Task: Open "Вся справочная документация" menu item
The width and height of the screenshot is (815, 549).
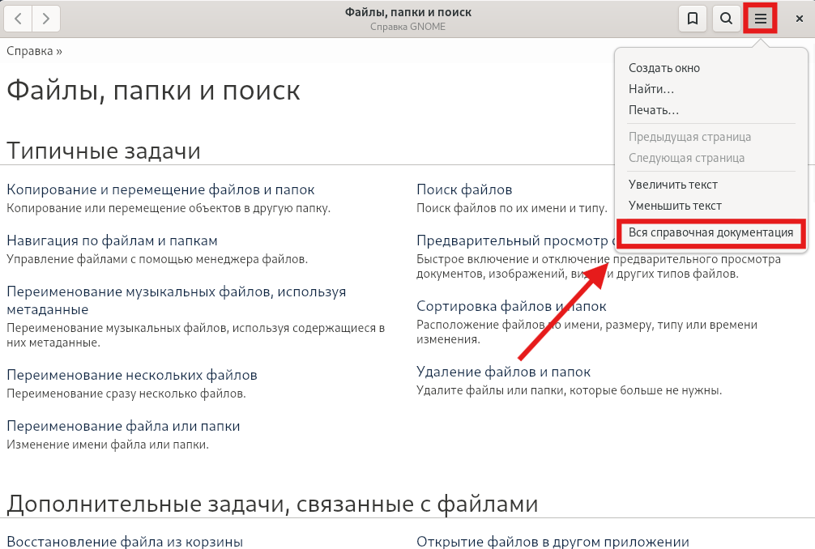Action: (x=710, y=232)
